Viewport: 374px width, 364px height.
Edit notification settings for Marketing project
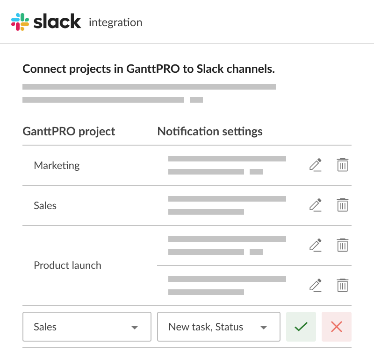[316, 165]
